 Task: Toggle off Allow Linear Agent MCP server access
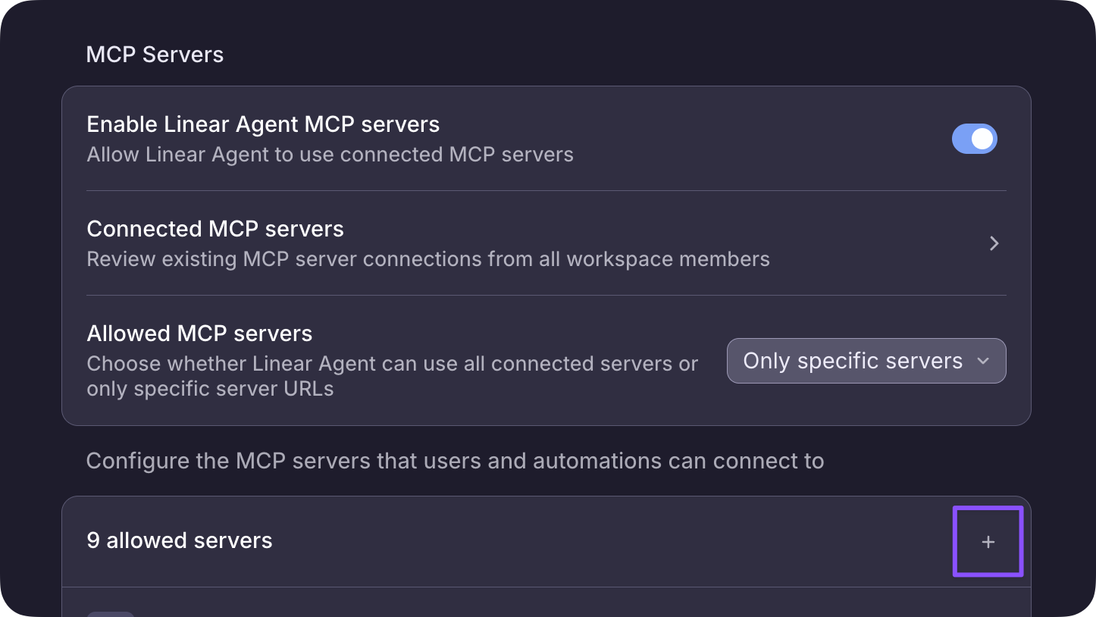(x=975, y=139)
